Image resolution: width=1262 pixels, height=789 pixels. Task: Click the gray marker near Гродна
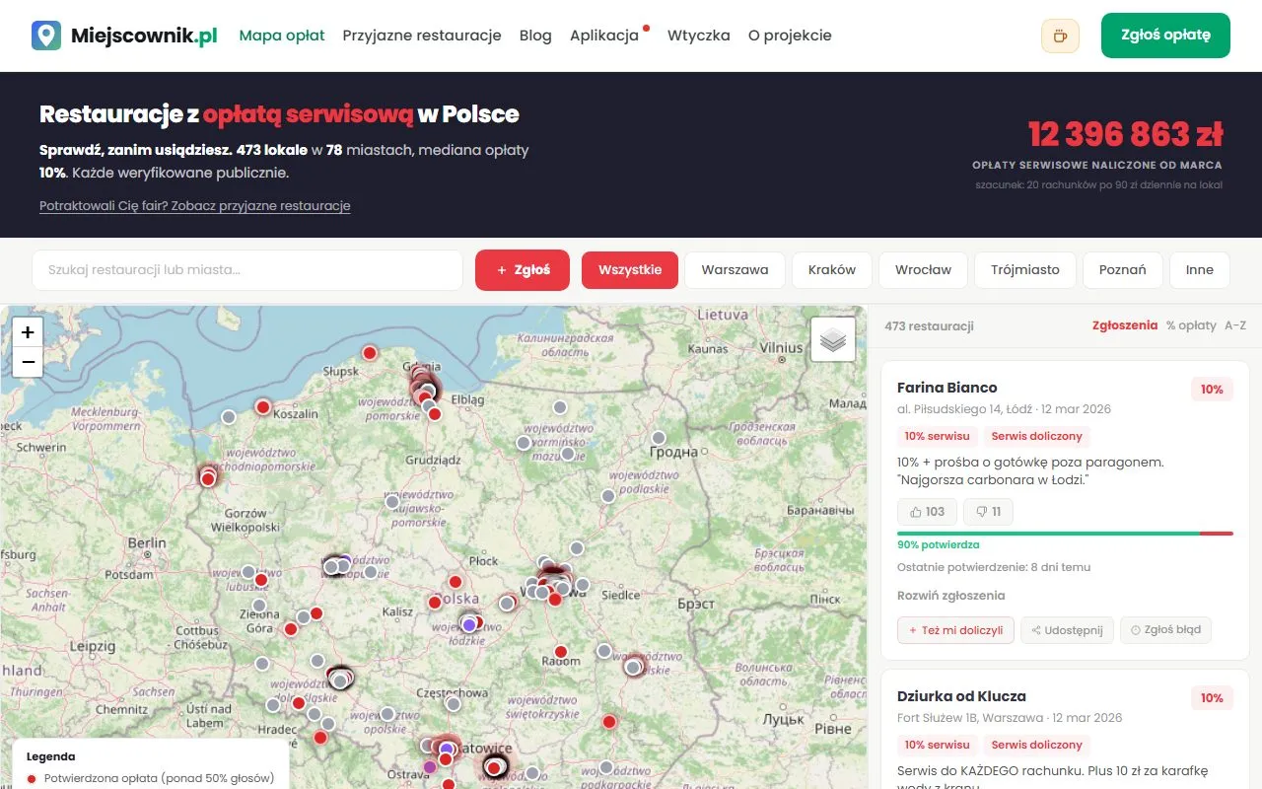point(659,438)
